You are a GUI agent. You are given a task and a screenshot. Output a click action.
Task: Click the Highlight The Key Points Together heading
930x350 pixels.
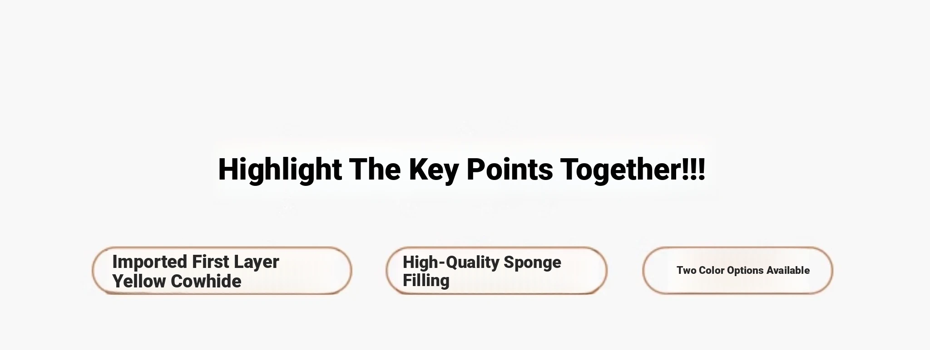(461, 170)
